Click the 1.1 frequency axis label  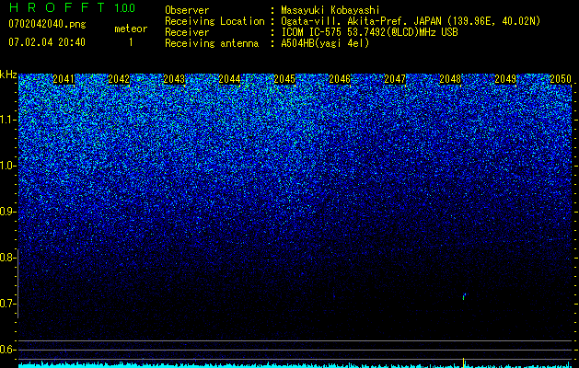coord(7,120)
